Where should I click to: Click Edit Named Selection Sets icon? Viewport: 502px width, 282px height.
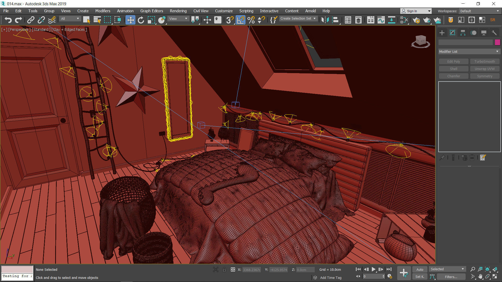point(273,20)
